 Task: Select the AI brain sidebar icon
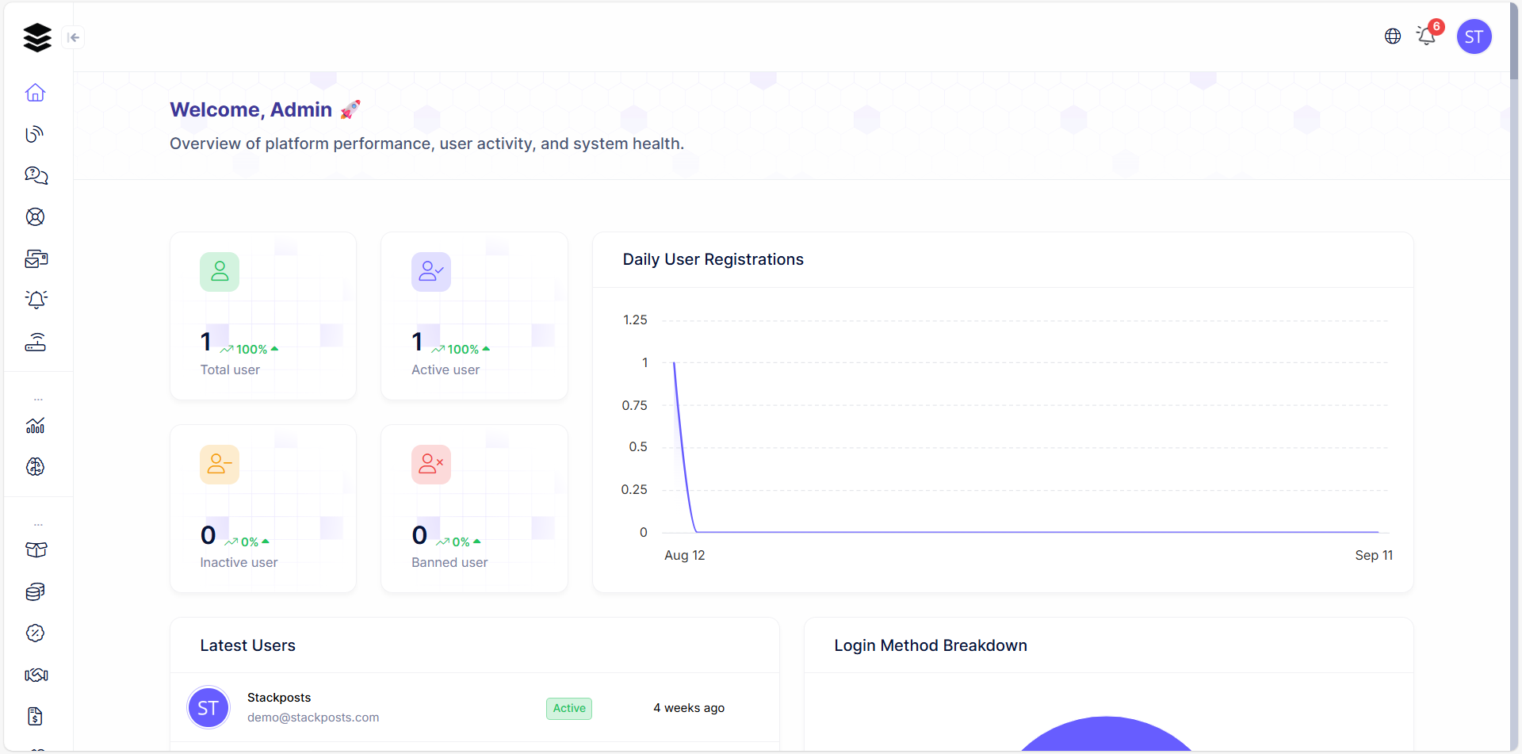(x=35, y=467)
